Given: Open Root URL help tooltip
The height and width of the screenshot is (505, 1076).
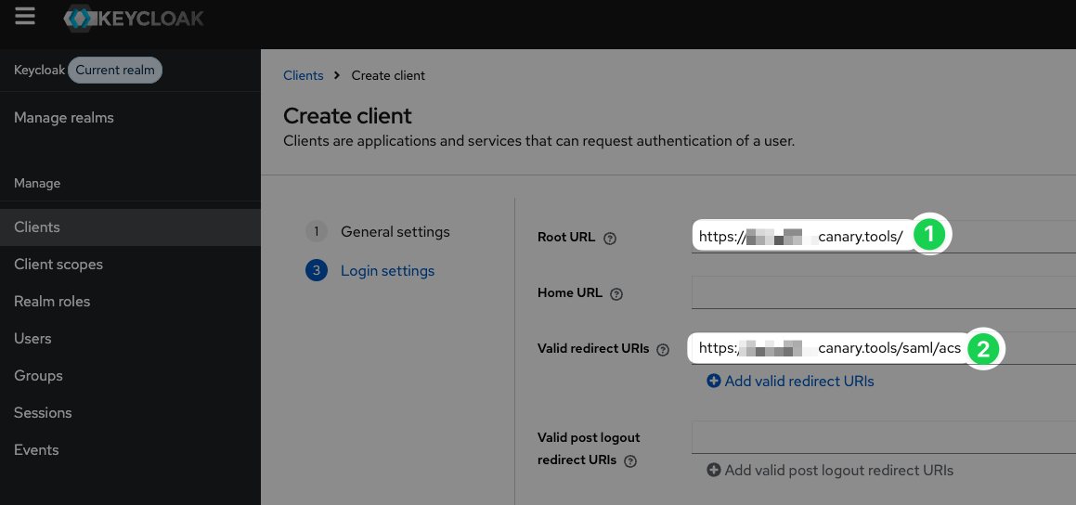Looking at the screenshot, I should [x=609, y=239].
